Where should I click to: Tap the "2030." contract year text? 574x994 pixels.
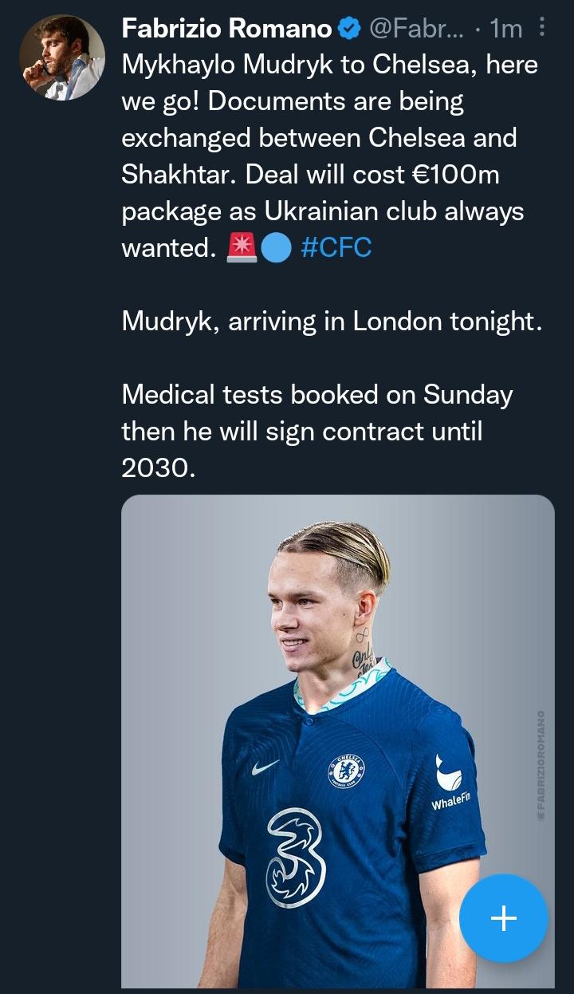[x=158, y=467]
